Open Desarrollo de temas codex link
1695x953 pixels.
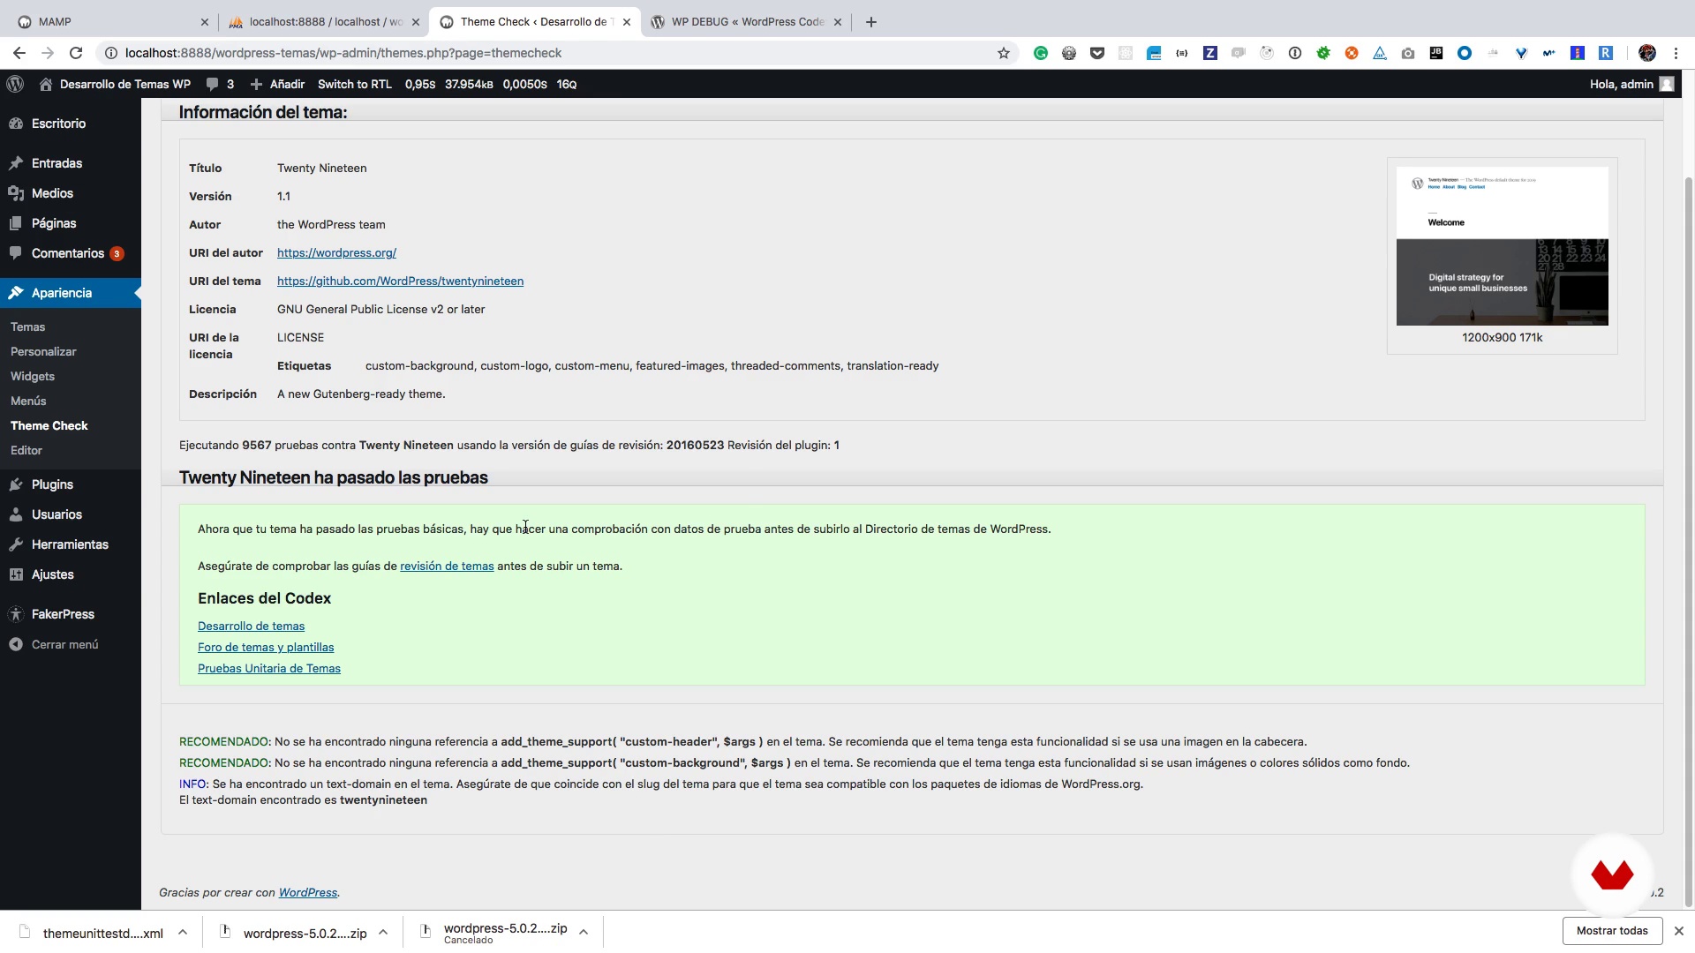(x=251, y=626)
